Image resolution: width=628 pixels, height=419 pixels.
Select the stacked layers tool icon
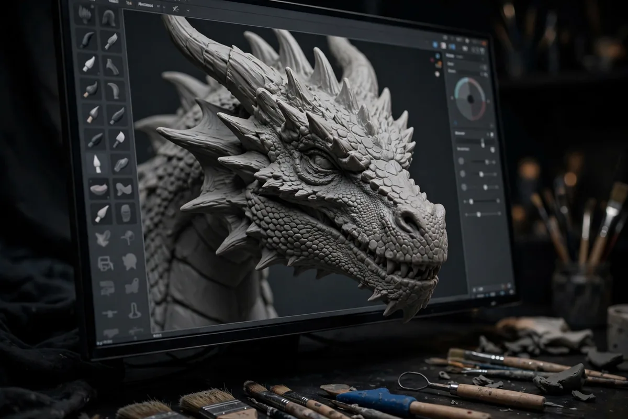(x=107, y=288)
